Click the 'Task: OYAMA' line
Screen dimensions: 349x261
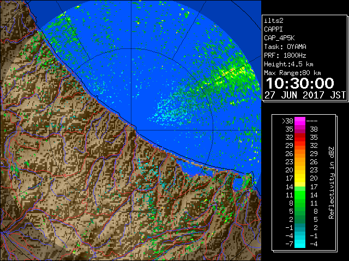click(x=285, y=47)
